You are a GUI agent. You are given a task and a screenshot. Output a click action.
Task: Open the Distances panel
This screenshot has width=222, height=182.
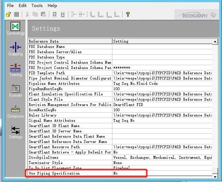click(16, 112)
